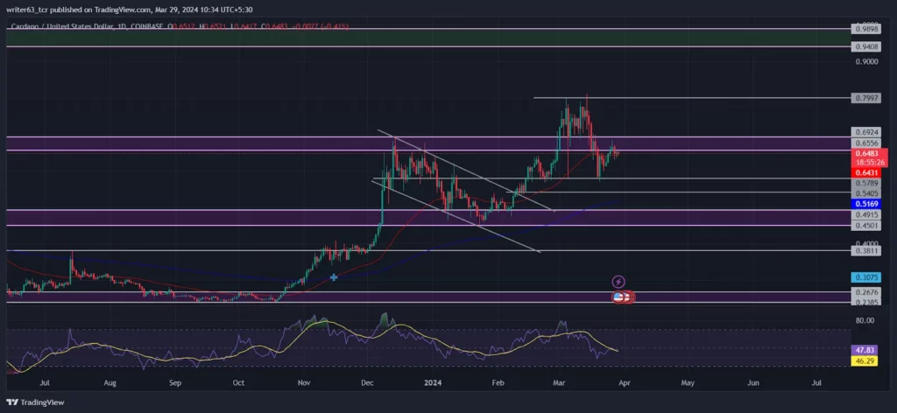Click the 0.5405 price label
Image resolution: width=897 pixels, height=413 pixels.
pos(865,193)
